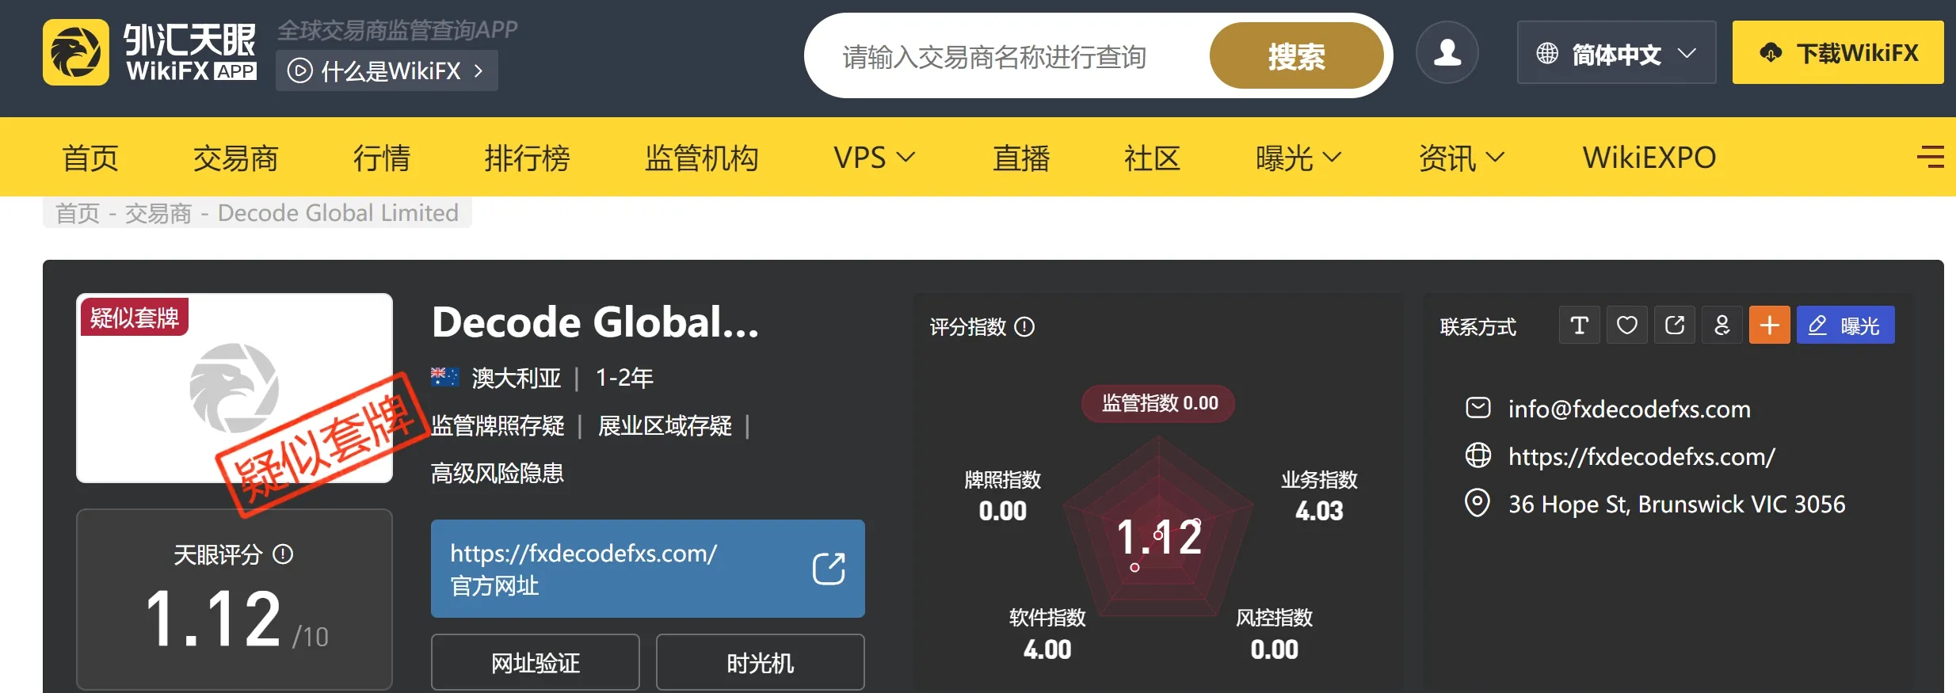Click 交易商 in the breadcrumb
This screenshot has height=693, width=1956.
pos(158,213)
